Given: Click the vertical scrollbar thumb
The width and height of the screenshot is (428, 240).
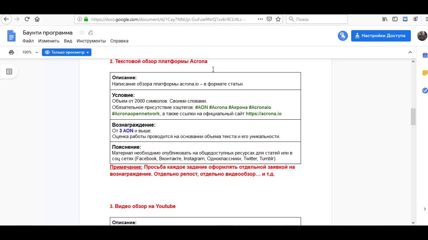Looking at the screenshot, I should click(x=413, y=117).
